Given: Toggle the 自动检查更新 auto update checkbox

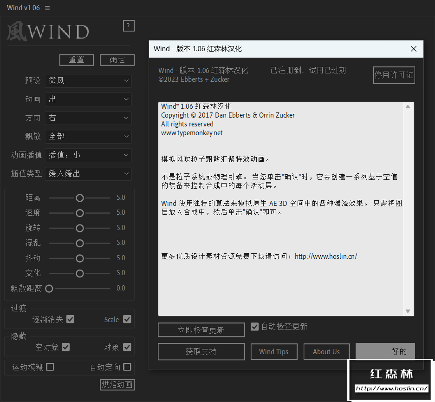Looking at the screenshot, I should click(255, 327).
